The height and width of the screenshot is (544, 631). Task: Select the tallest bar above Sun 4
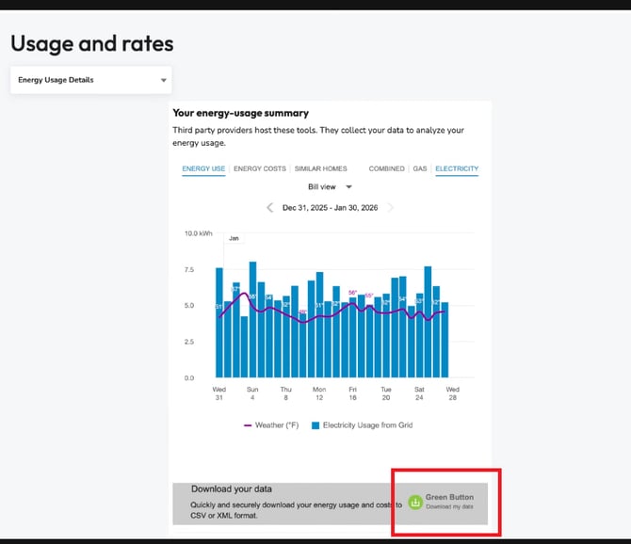coord(252,320)
